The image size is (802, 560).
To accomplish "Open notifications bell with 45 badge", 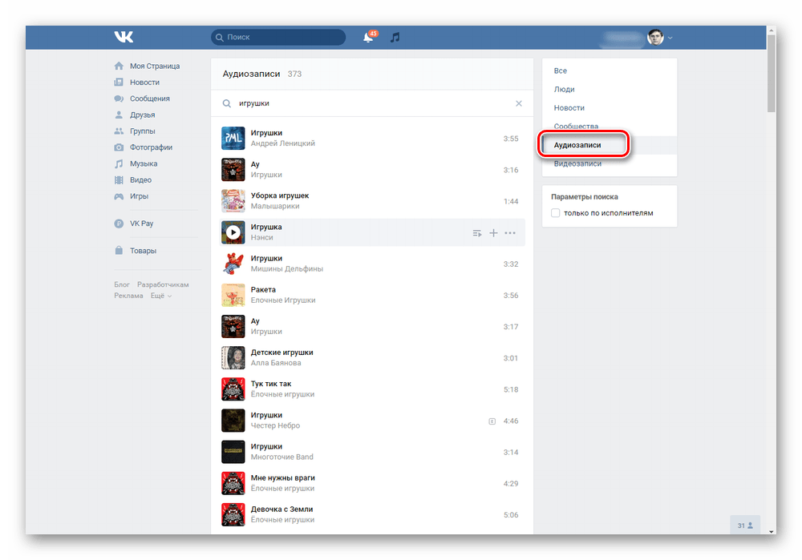I will tap(369, 37).
